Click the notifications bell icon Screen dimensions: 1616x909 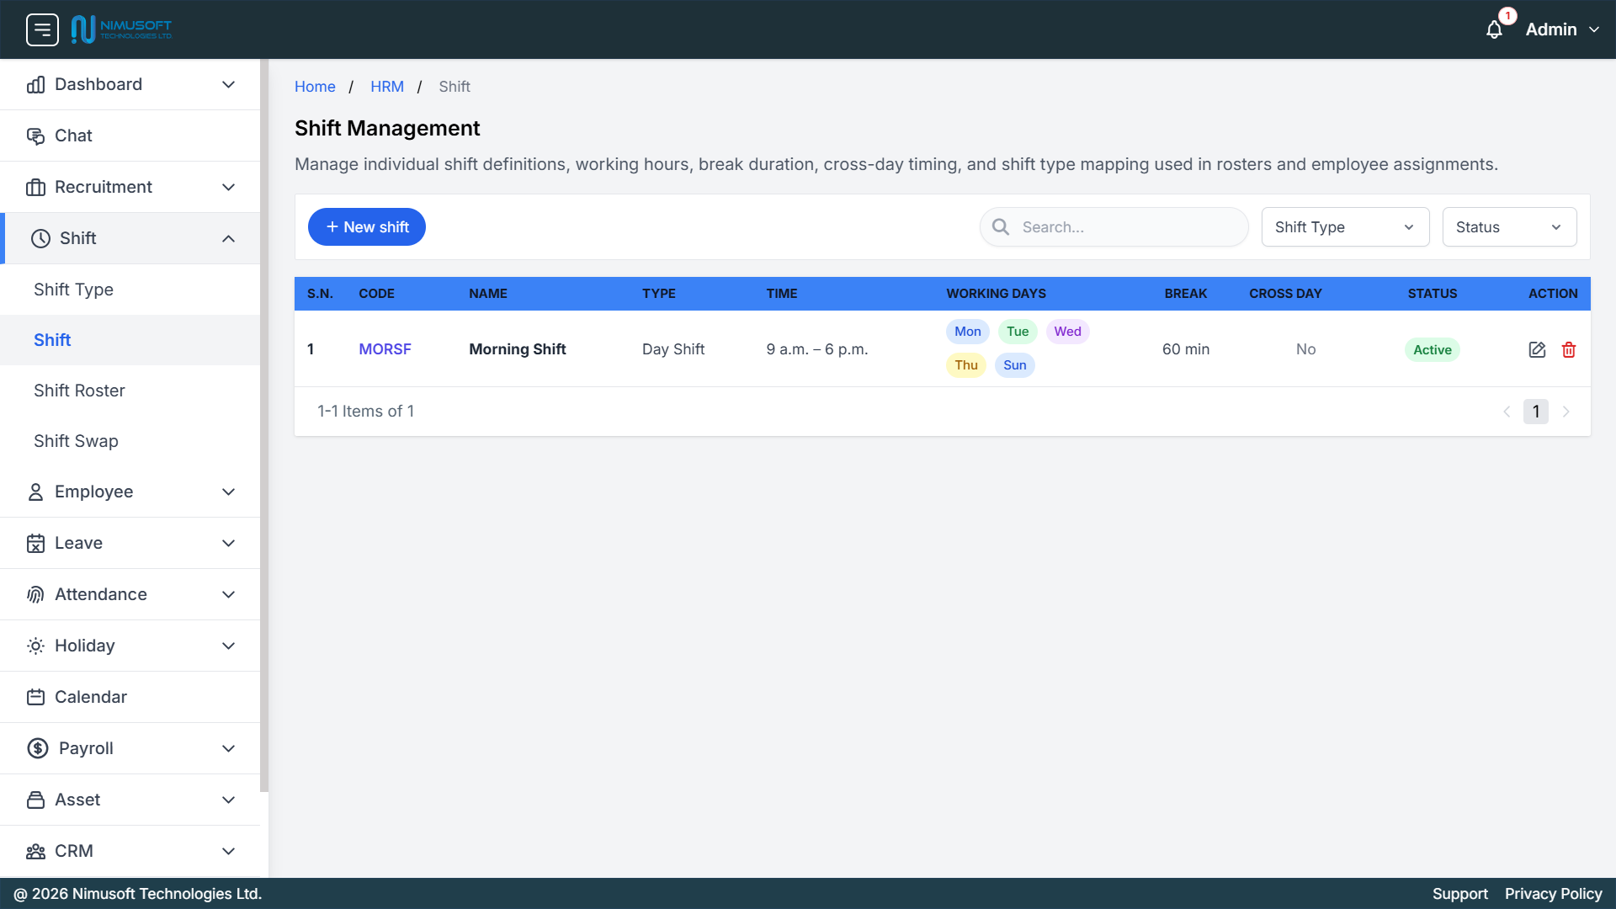tap(1495, 29)
